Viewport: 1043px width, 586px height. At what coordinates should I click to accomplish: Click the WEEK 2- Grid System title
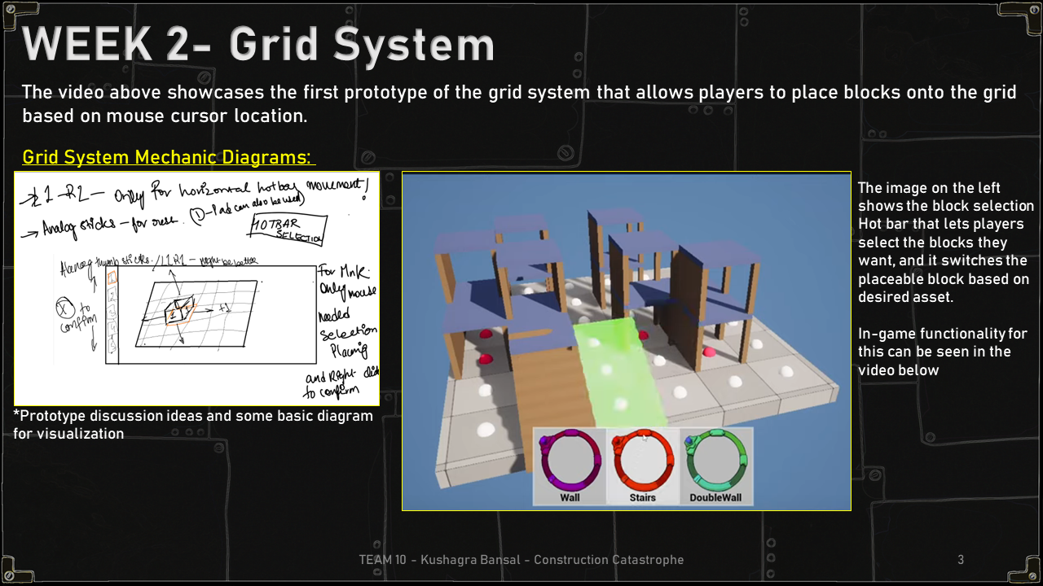(258, 43)
